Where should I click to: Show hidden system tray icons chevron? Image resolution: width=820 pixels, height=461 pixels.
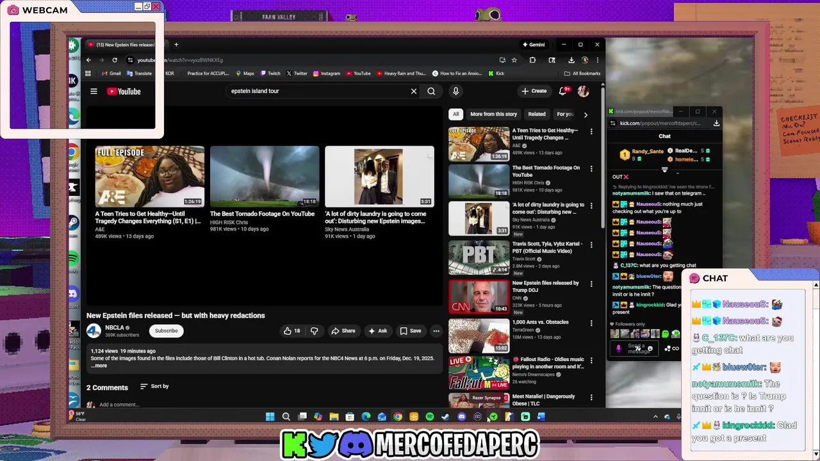click(x=655, y=417)
